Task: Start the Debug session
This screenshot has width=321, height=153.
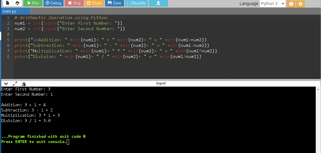Action: (54, 3)
